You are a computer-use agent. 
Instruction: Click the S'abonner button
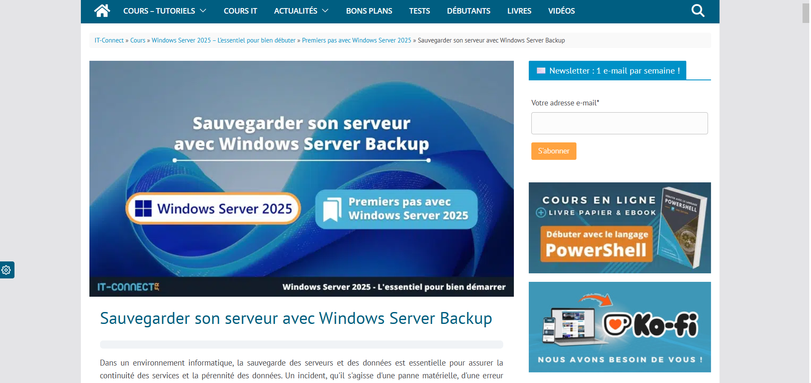tap(554, 151)
